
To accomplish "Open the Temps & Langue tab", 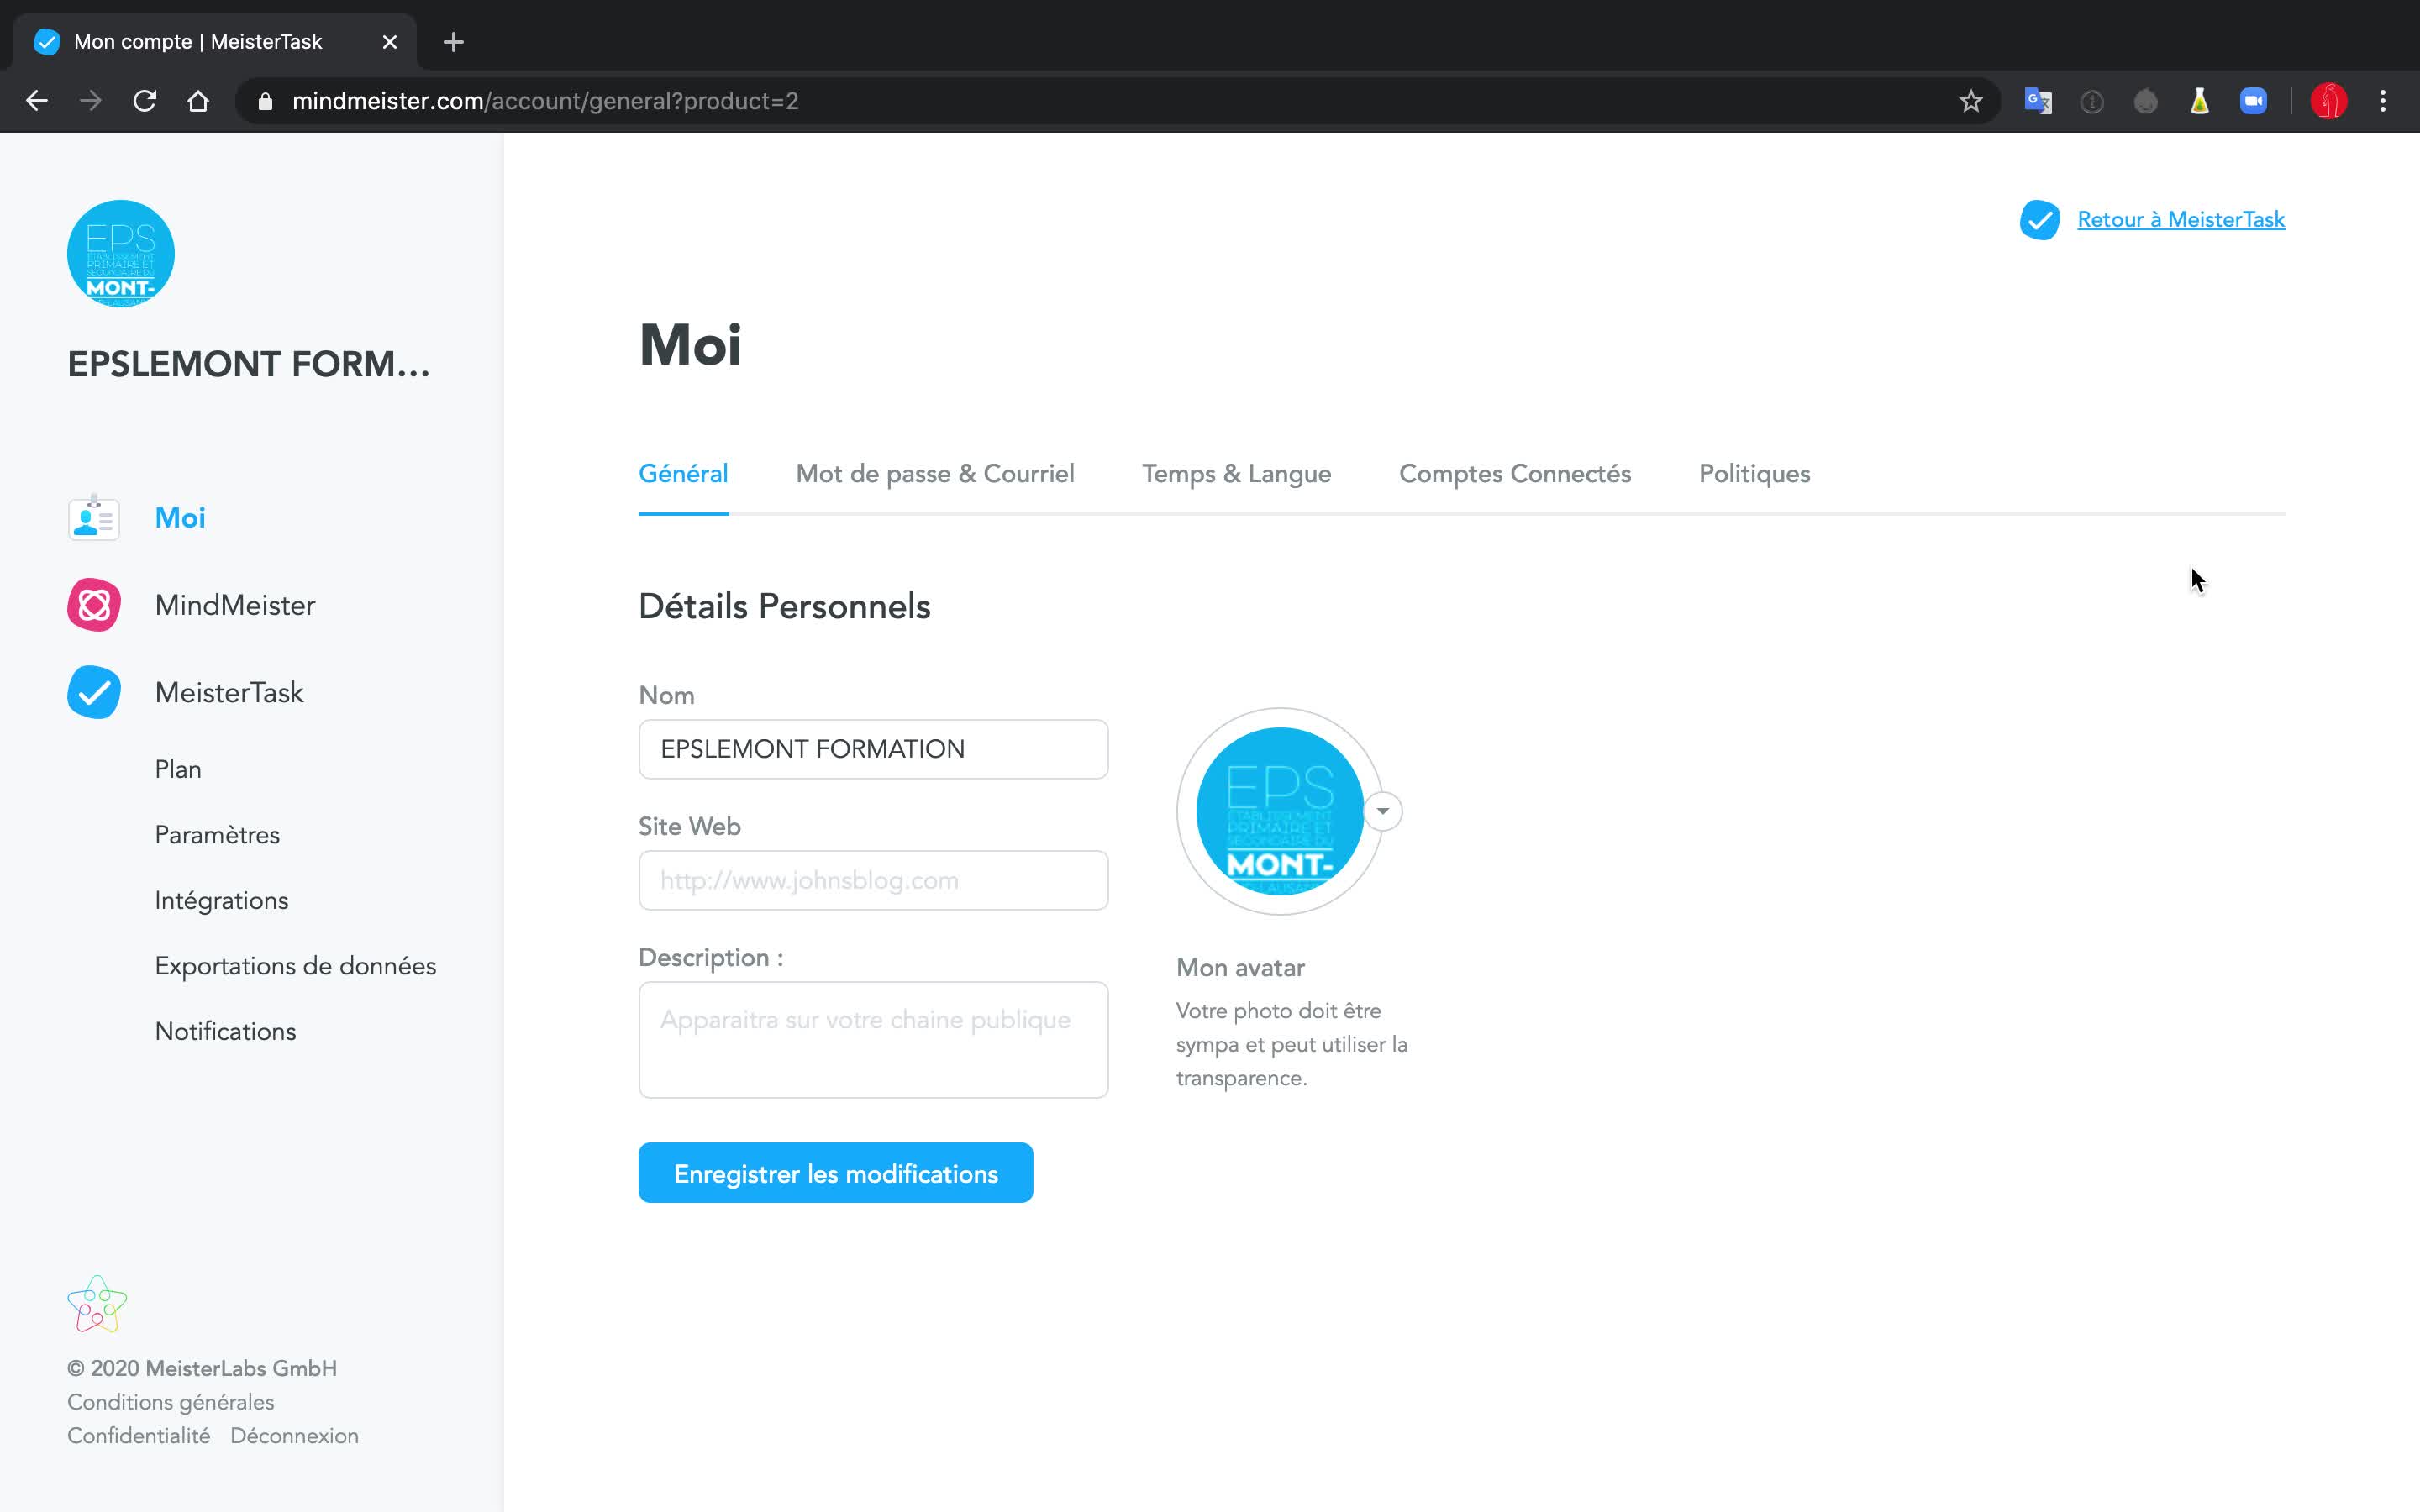I will (x=1236, y=474).
